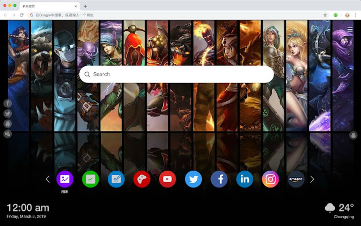Show previous shortcuts with left arrow
This screenshot has width=361, height=226.
48,179
